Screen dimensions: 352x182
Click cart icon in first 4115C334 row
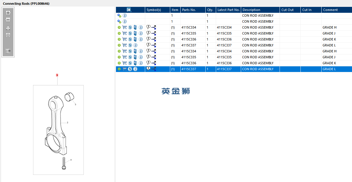[125, 27]
